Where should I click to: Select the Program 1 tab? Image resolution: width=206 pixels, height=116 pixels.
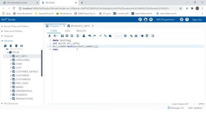point(55,26)
